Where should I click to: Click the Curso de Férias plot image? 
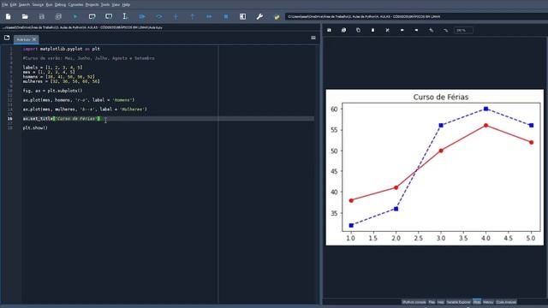[434, 168]
